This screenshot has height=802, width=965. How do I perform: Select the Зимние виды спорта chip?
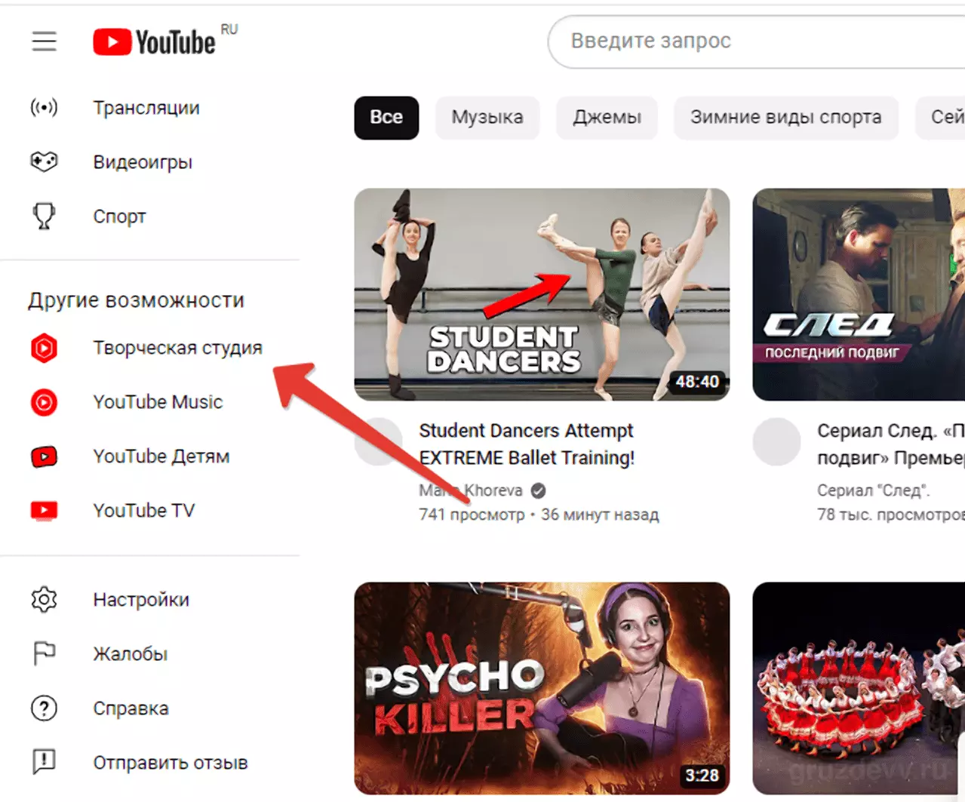[786, 118]
